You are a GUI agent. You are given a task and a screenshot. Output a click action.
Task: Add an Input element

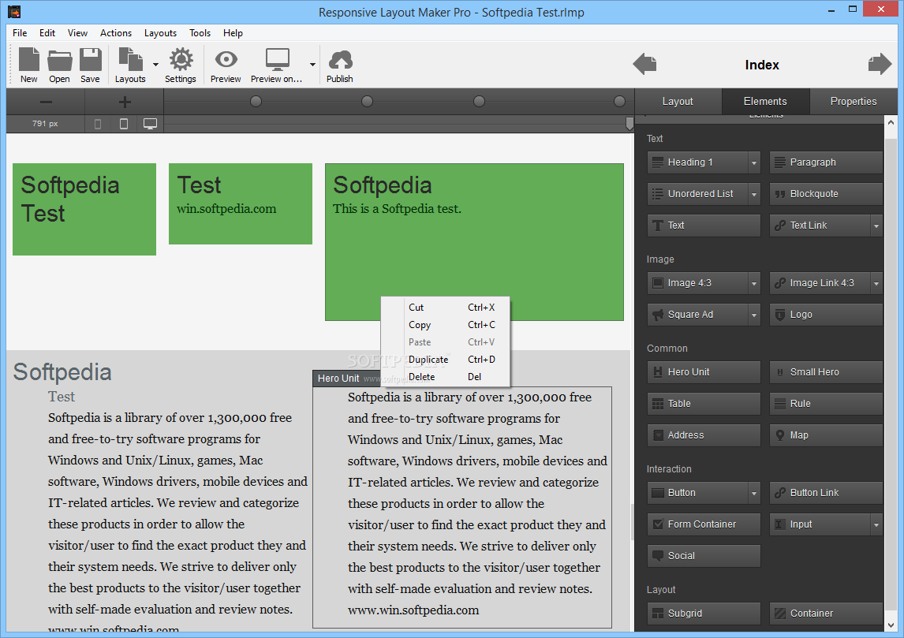click(820, 524)
